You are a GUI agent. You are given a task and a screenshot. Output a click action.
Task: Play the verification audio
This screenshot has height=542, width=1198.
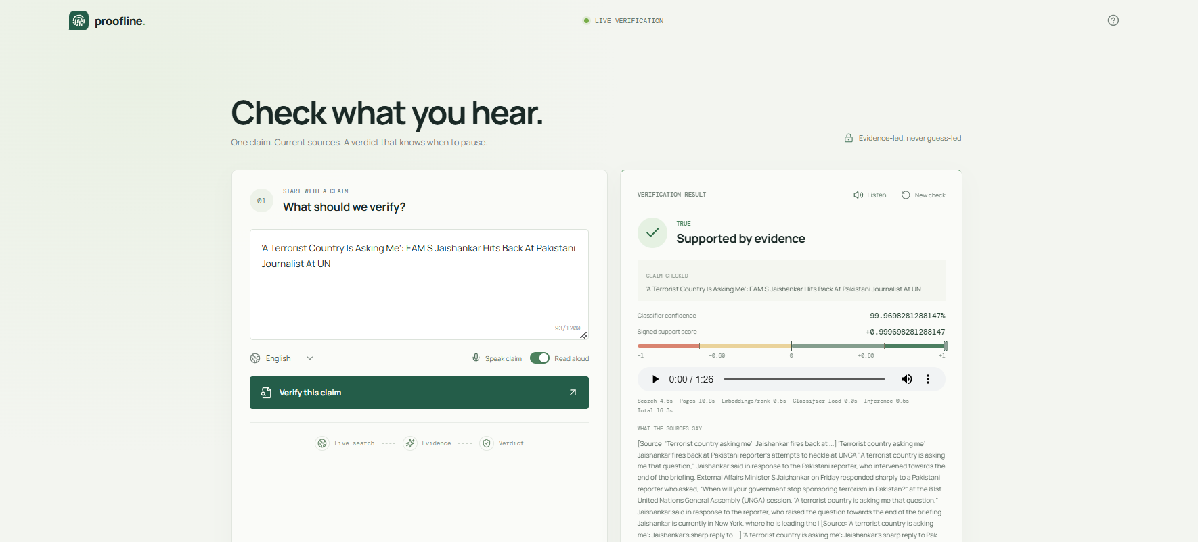(655, 379)
